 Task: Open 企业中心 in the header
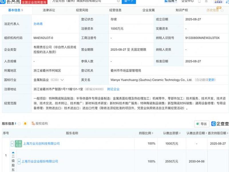tap(187, 1)
